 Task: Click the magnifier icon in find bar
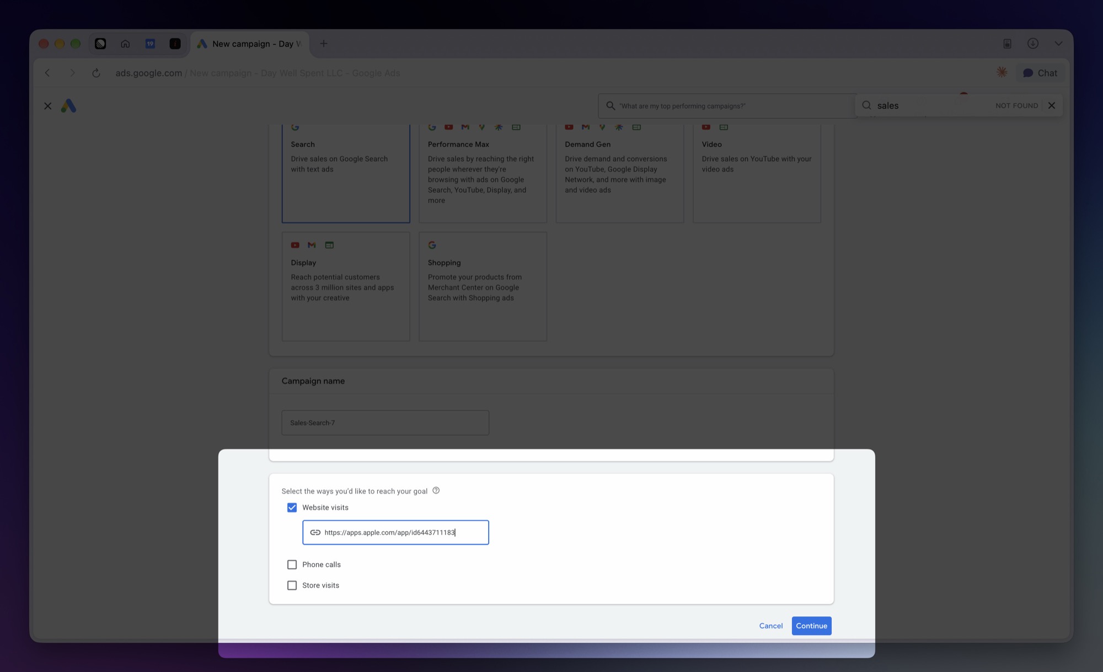tap(866, 105)
